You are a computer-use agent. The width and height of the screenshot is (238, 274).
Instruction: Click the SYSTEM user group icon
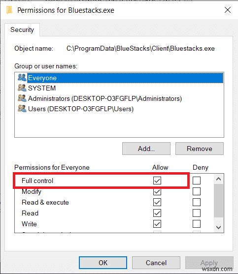[x=22, y=88]
